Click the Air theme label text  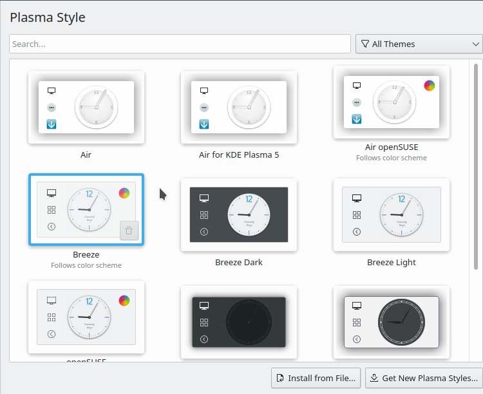tap(86, 155)
